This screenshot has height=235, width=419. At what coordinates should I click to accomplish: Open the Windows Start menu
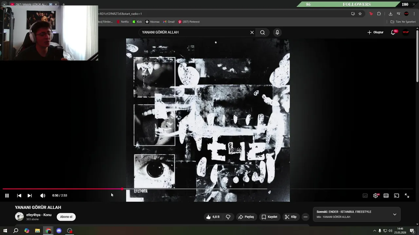[x=5, y=231]
